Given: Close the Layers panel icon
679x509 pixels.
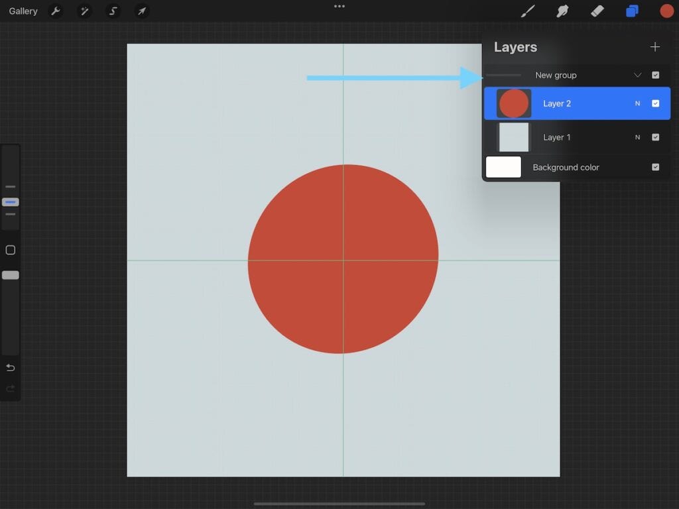Looking at the screenshot, I should [x=632, y=11].
